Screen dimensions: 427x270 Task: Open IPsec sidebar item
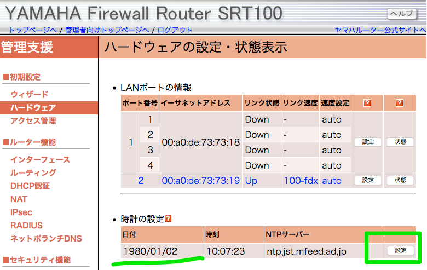tap(21, 212)
